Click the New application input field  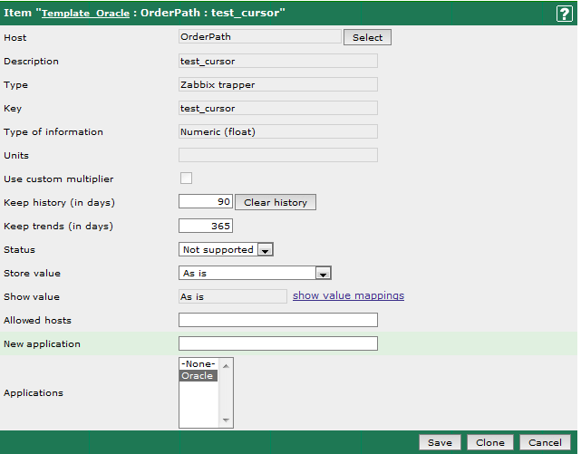(x=278, y=343)
